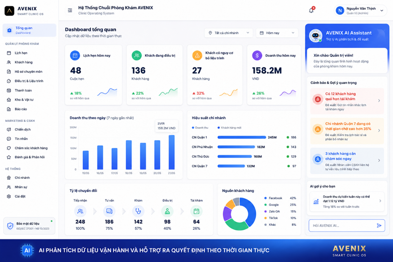Open the 3 khách hàng cần chăm sóc suggestion

coord(347,161)
